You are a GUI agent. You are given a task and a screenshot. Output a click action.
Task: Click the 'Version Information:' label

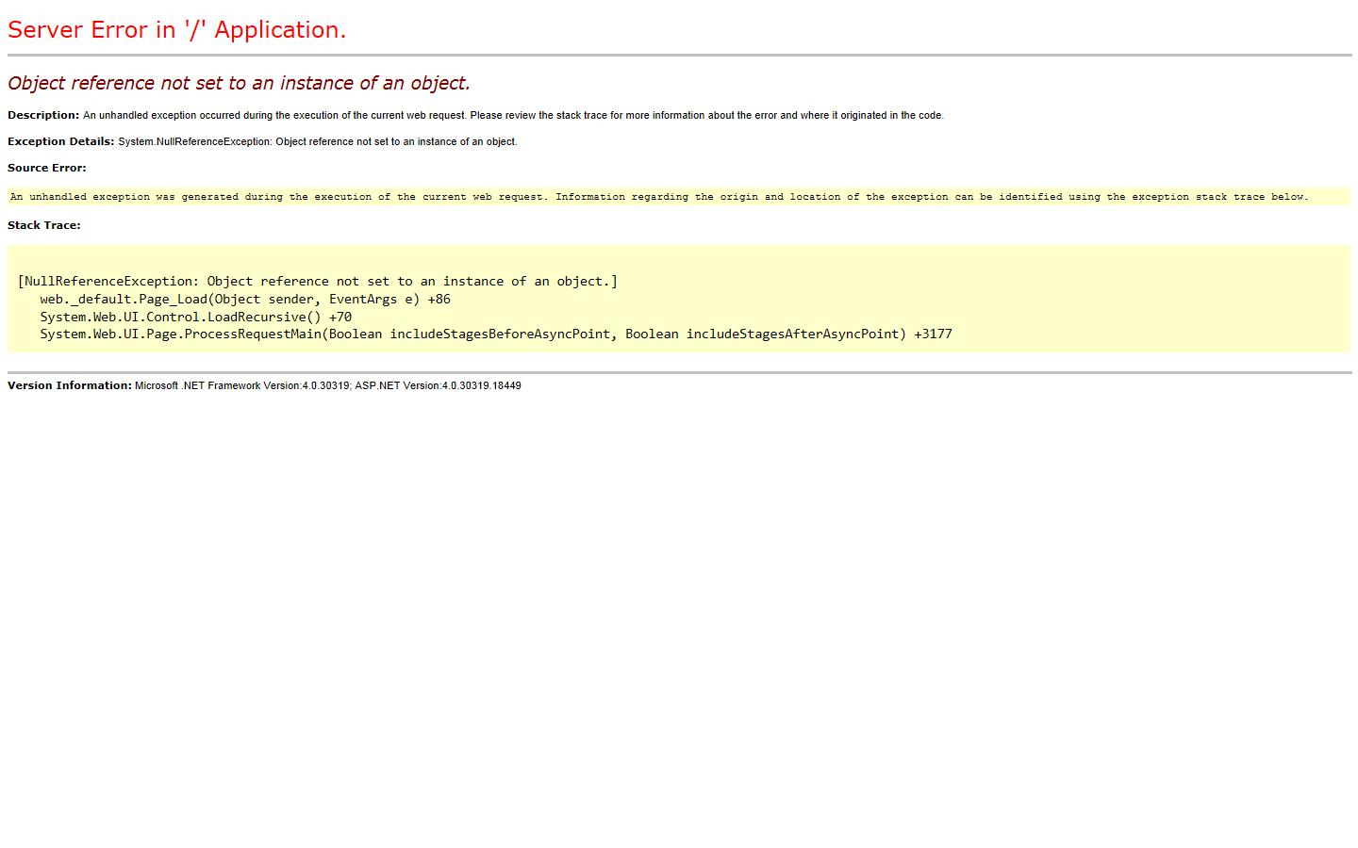(x=70, y=385)
